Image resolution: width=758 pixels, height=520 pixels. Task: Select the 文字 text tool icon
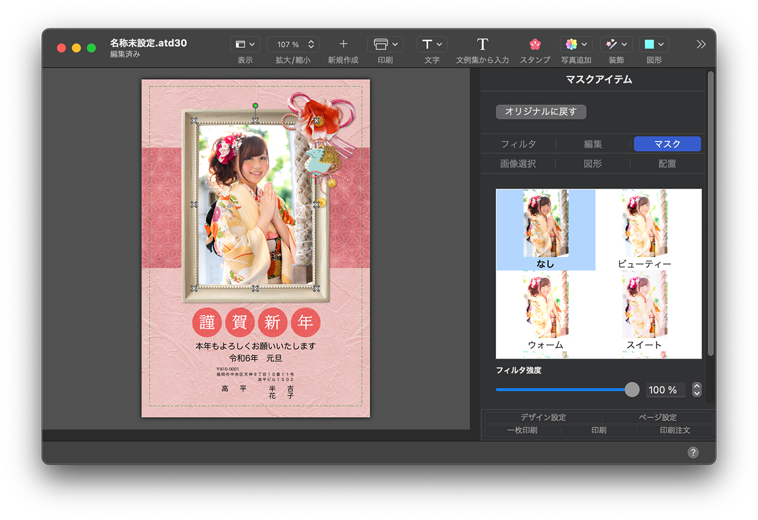point(427,44)
